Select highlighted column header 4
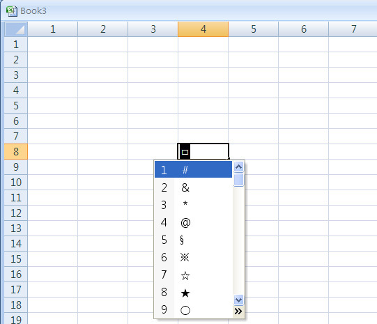Screen dimensions: 377x324 (x=203, y=29)
